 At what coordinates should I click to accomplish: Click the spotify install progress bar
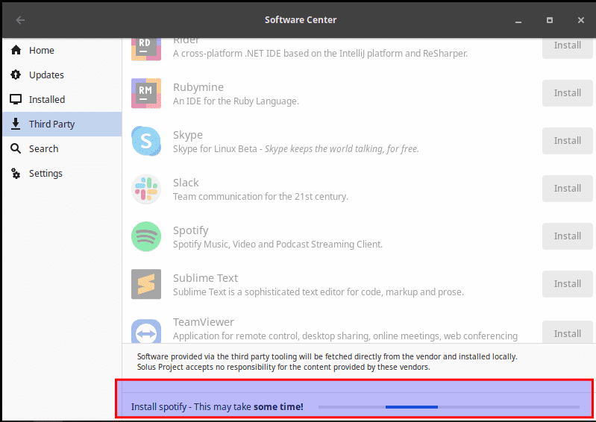pos(449,407)
